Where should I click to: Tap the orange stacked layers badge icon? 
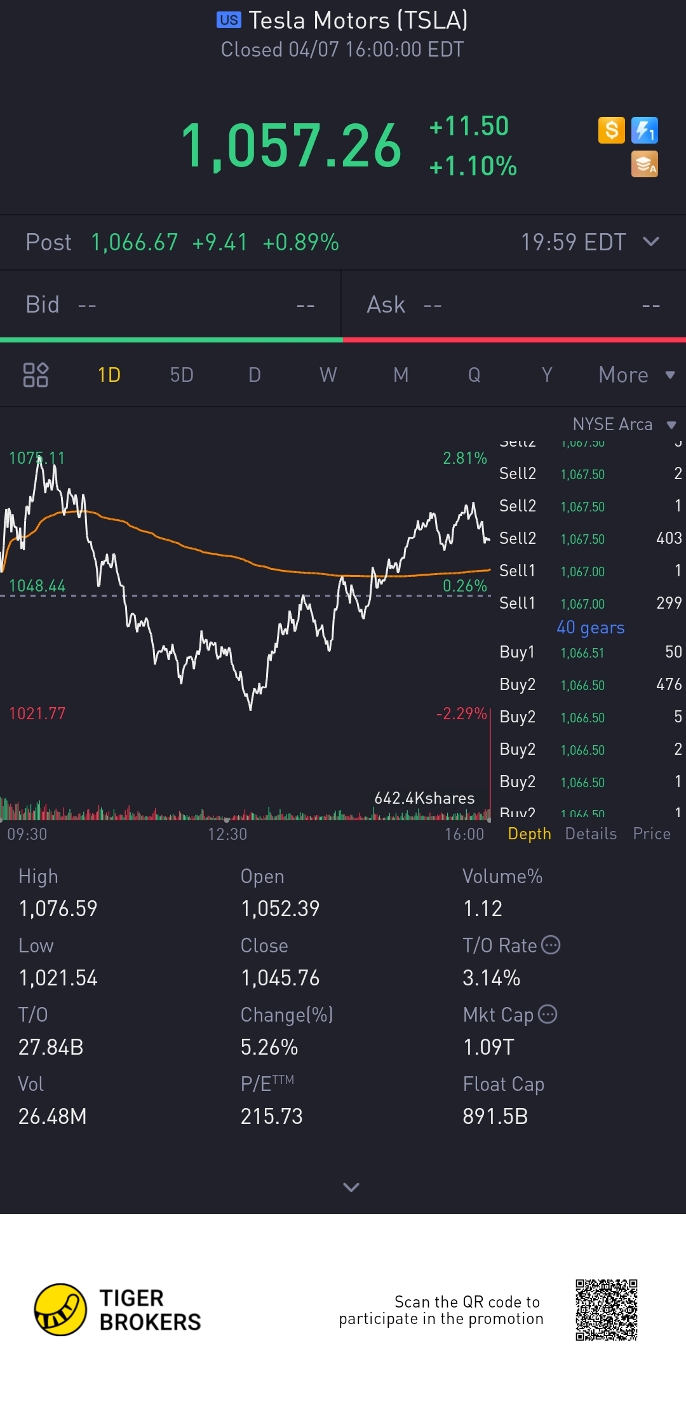[645, 164]
